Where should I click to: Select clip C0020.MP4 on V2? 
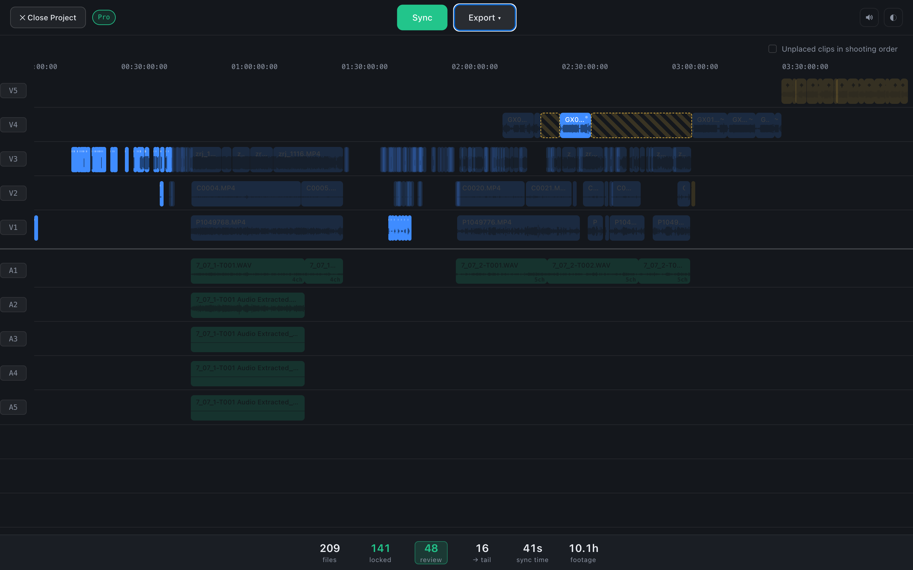(491, 194)
